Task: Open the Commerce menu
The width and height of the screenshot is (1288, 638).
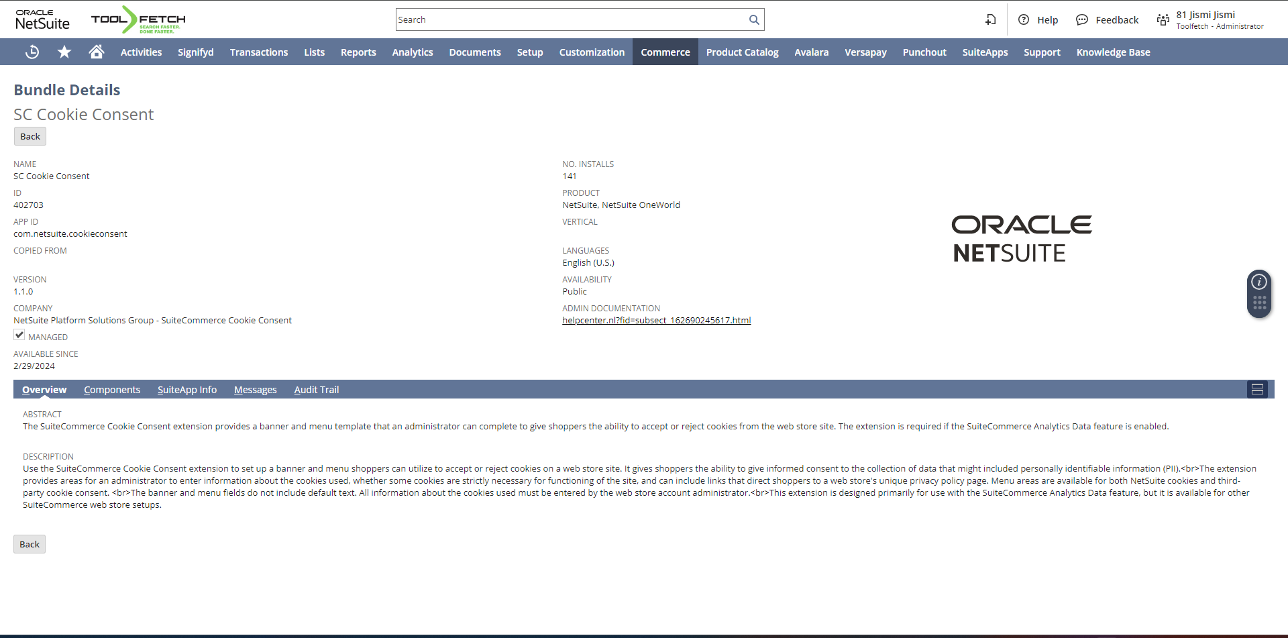Action: click(x=665, y=52)
